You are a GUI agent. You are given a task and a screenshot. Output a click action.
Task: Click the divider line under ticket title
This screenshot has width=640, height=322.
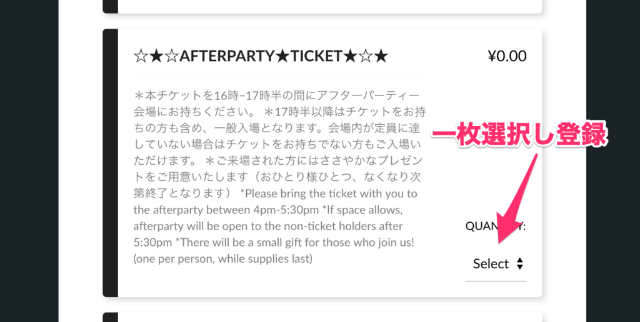tap(281, 75)
